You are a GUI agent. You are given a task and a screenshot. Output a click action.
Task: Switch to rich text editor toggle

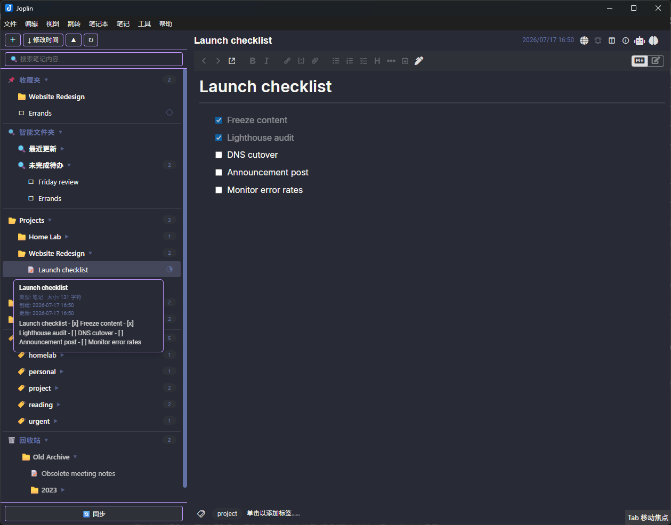tap(656, 61)
